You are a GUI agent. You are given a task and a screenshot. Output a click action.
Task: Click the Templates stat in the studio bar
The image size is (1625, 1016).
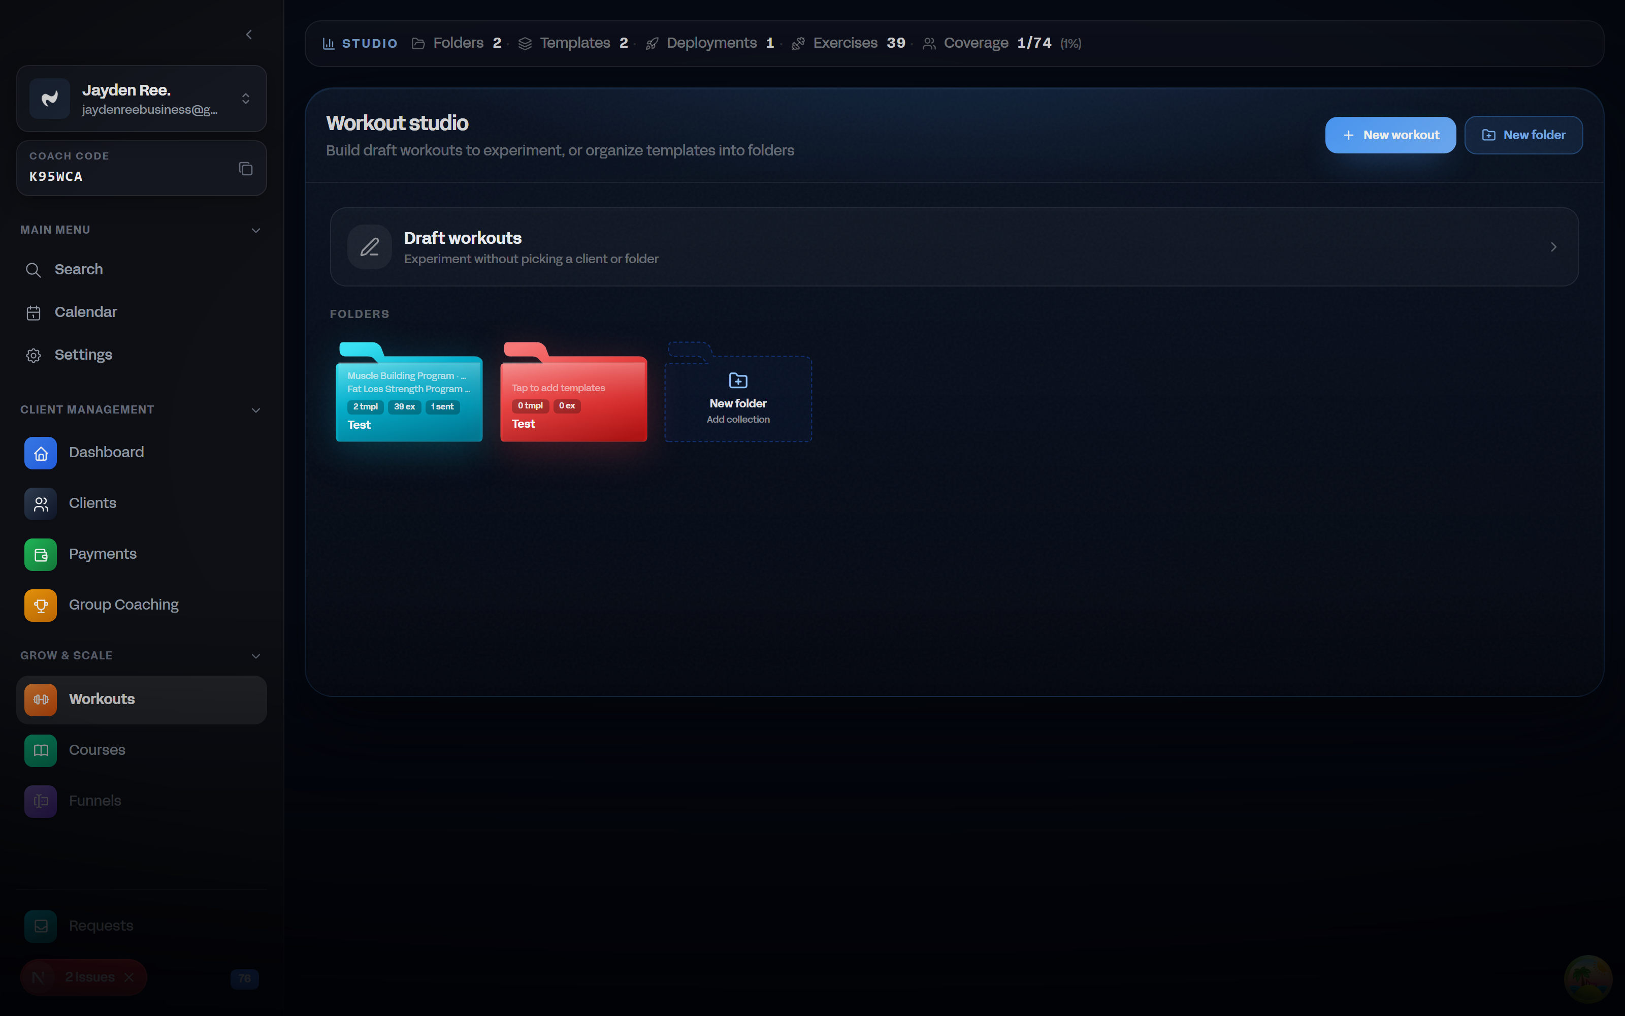[573, 43]
